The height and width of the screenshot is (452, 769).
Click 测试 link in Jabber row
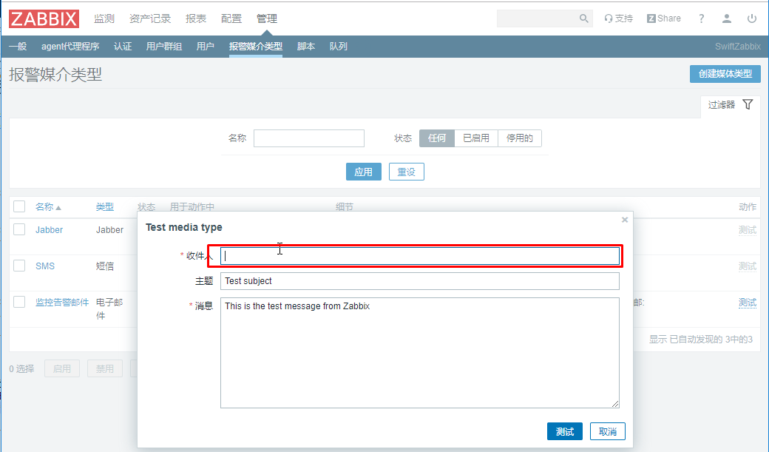(x=748, y=229)
